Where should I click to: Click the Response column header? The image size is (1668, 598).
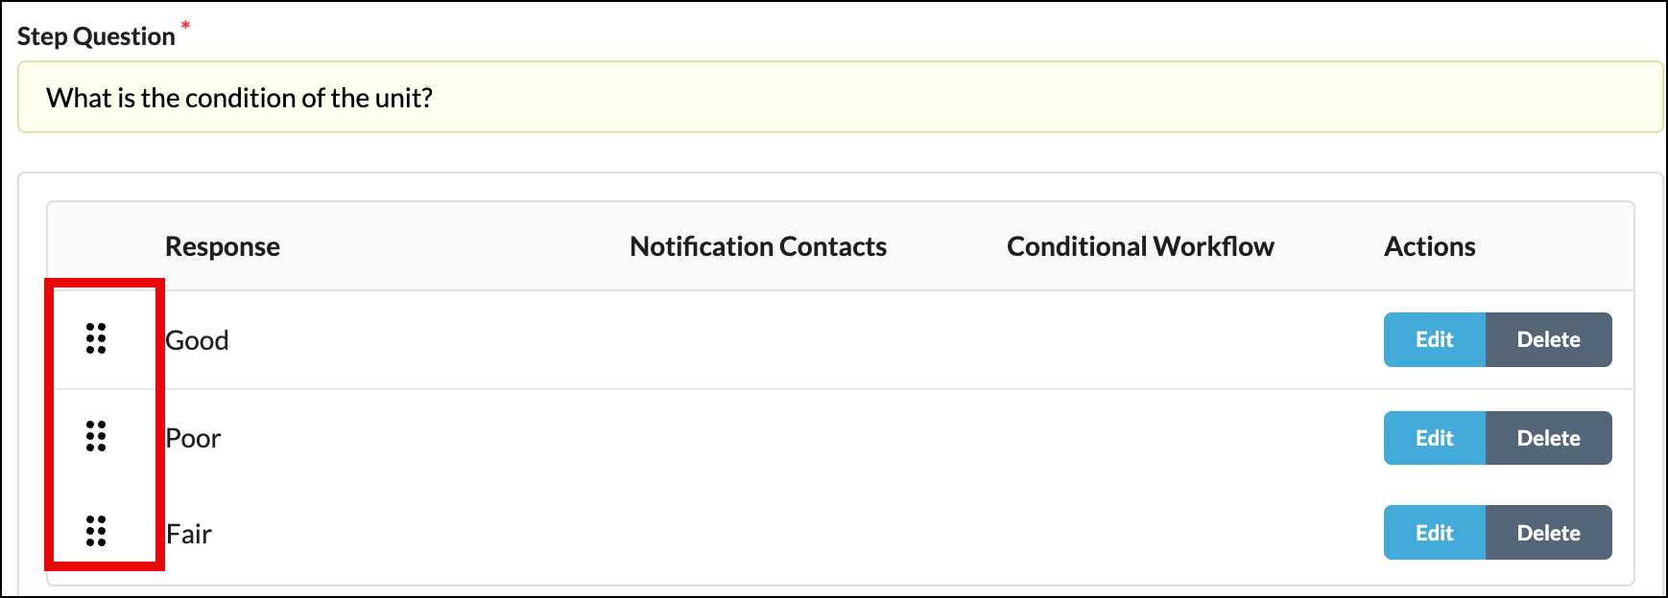pos(223,247)
